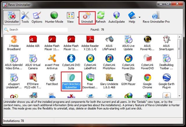Select the Fast Boot program
Viewport: 186px width, 127px height.
(52, 80)
